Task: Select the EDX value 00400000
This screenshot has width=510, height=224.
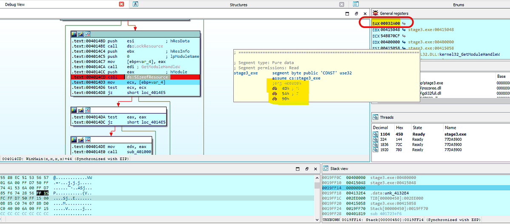Action: [391, 42]
